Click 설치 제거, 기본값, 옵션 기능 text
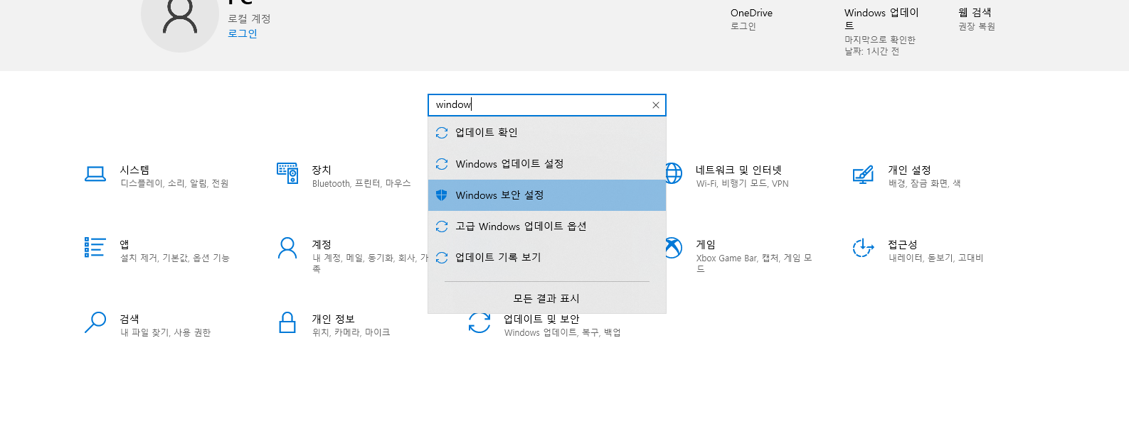Screen dimensions: 1129x431 point(175,258)
